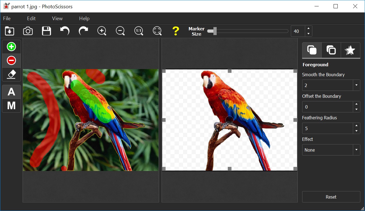
Task: Click the camera snapshot icon
Action: click(28, 31)
